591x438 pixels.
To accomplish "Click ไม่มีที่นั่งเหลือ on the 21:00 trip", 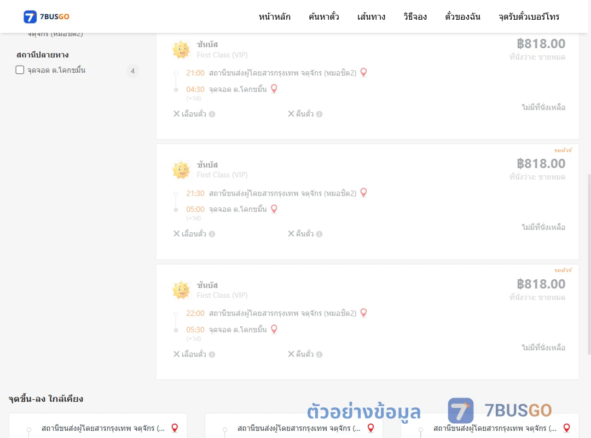I will [x=543, y=107].
